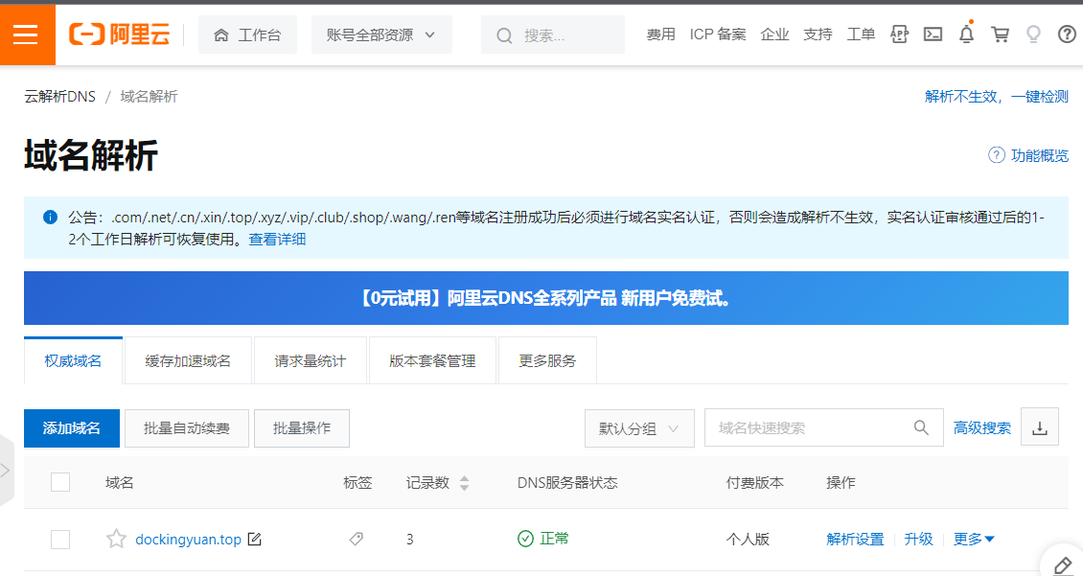Click 解析不生效,一键检测 link
Screen dimensions: 1083x576
coord(997,97)
